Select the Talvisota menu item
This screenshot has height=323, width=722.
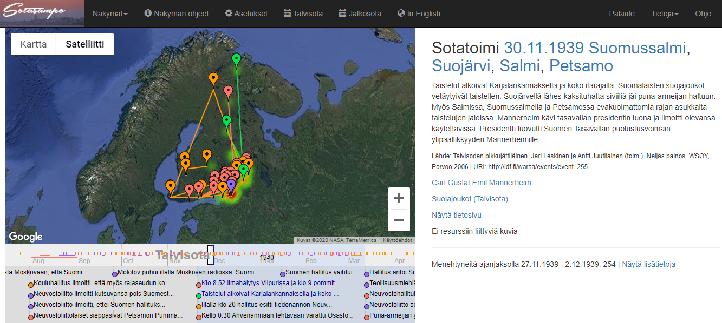[x=303, y=14]
